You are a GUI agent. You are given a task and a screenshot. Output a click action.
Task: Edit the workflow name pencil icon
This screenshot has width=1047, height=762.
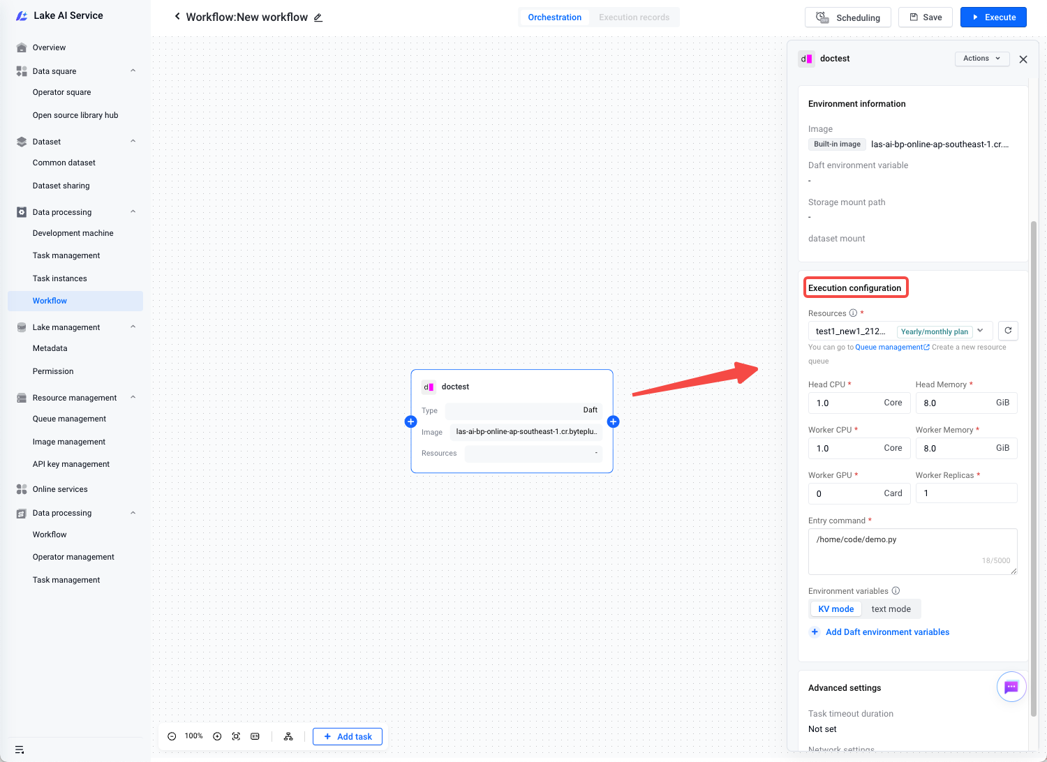click(x=318, y=17)
